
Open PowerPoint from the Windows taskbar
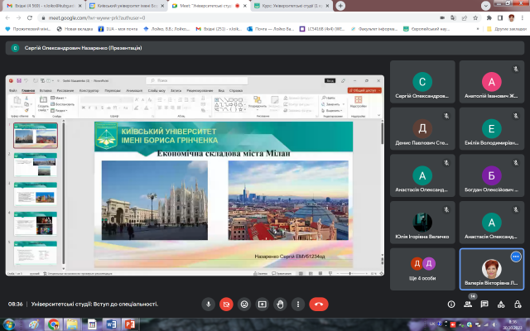(129, 324)
